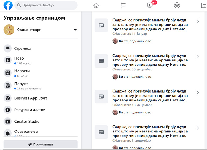Click the Промовиши button
Screen dimensions: 207x150
tap(41, 144)
